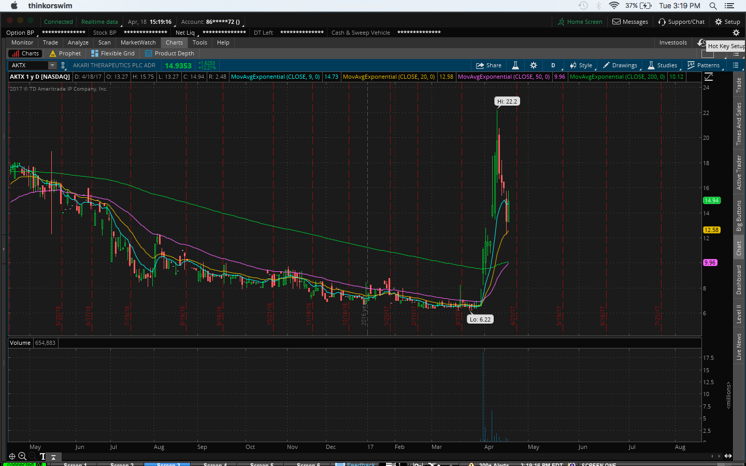Click the 14.94 price marker on axis
Viewport: 746px width, 466px height.
pyautogui.click(x=711, y=200)
